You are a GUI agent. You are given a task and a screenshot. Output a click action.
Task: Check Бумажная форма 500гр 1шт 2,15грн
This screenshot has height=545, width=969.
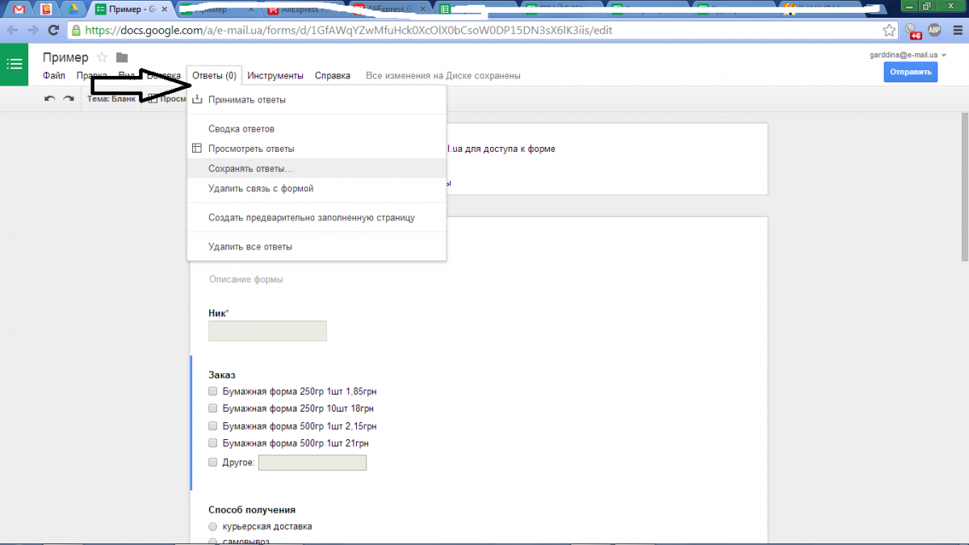(213, 426)
